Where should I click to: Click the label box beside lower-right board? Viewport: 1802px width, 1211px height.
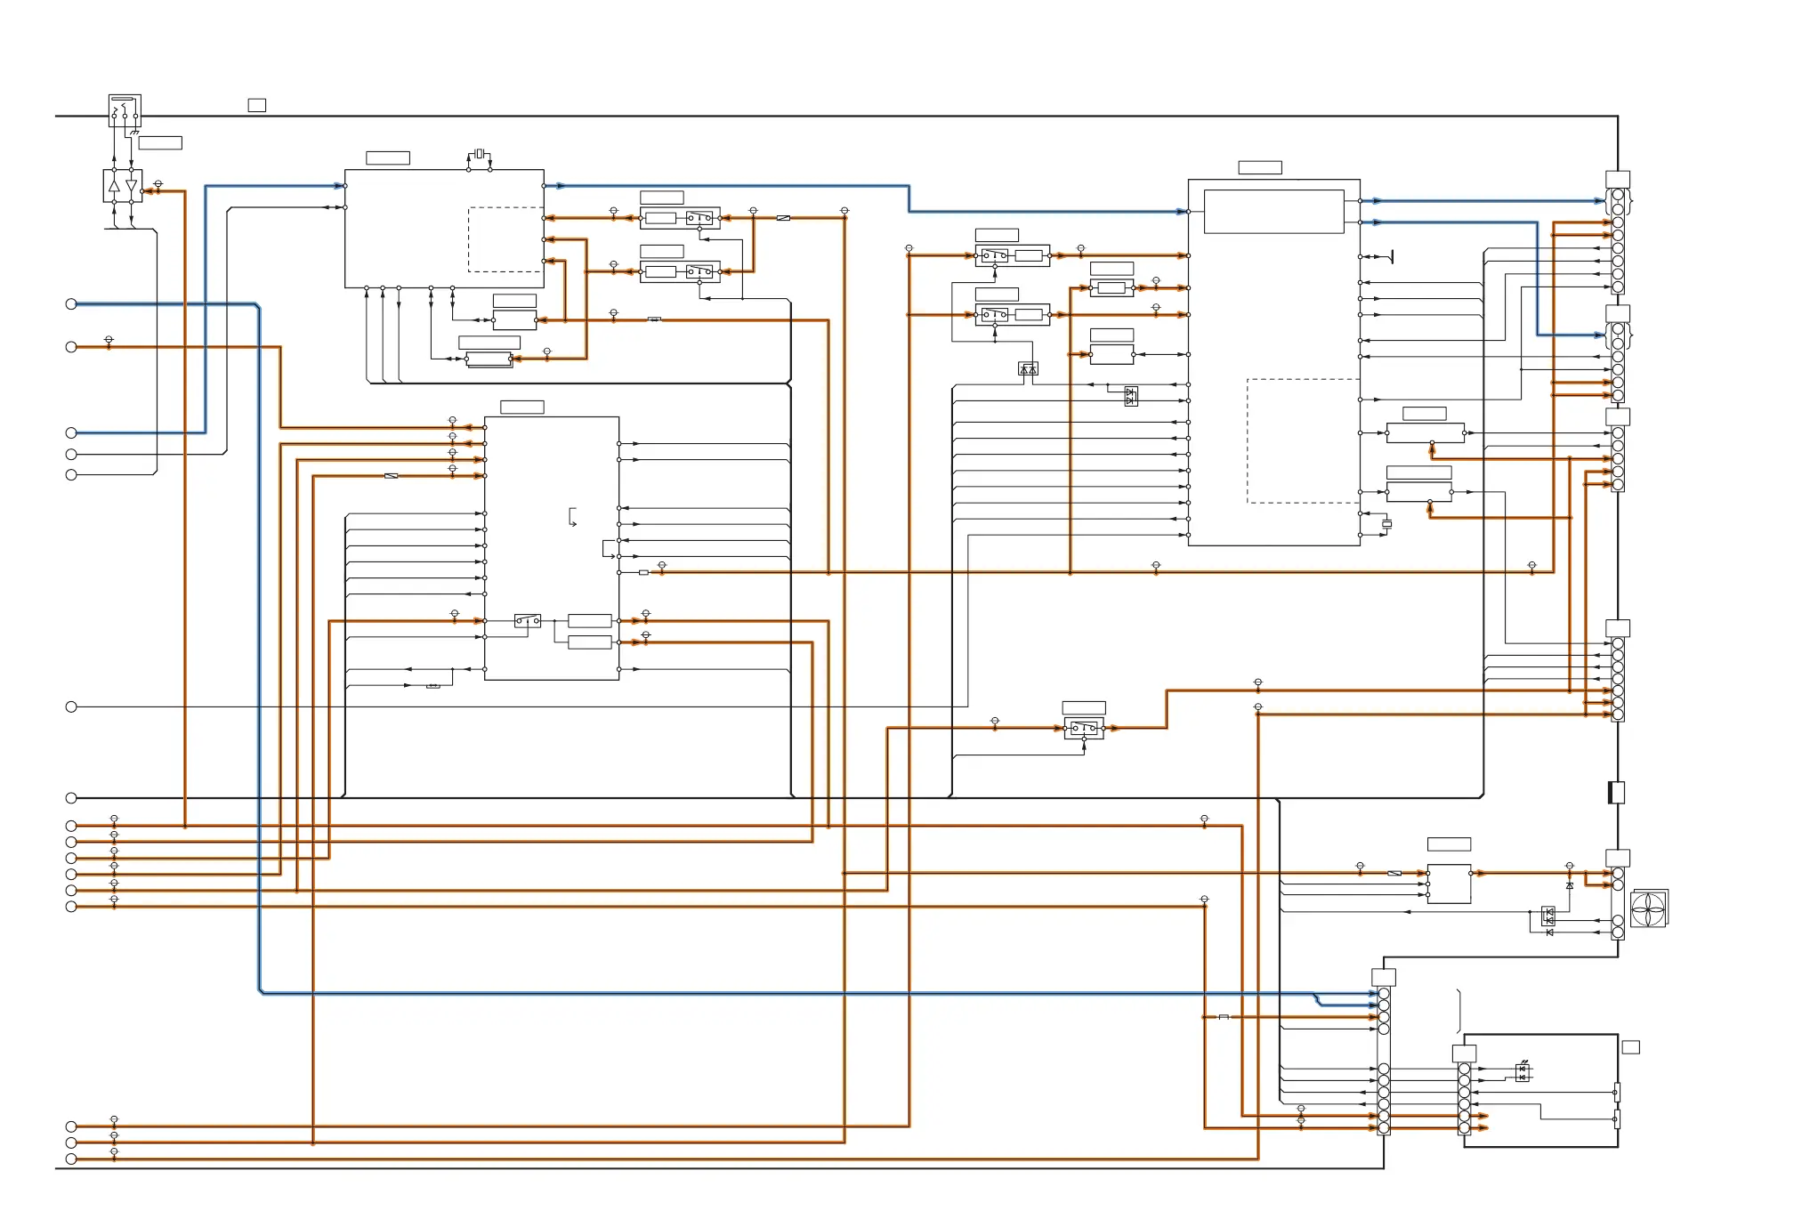pos(1630,1047)
